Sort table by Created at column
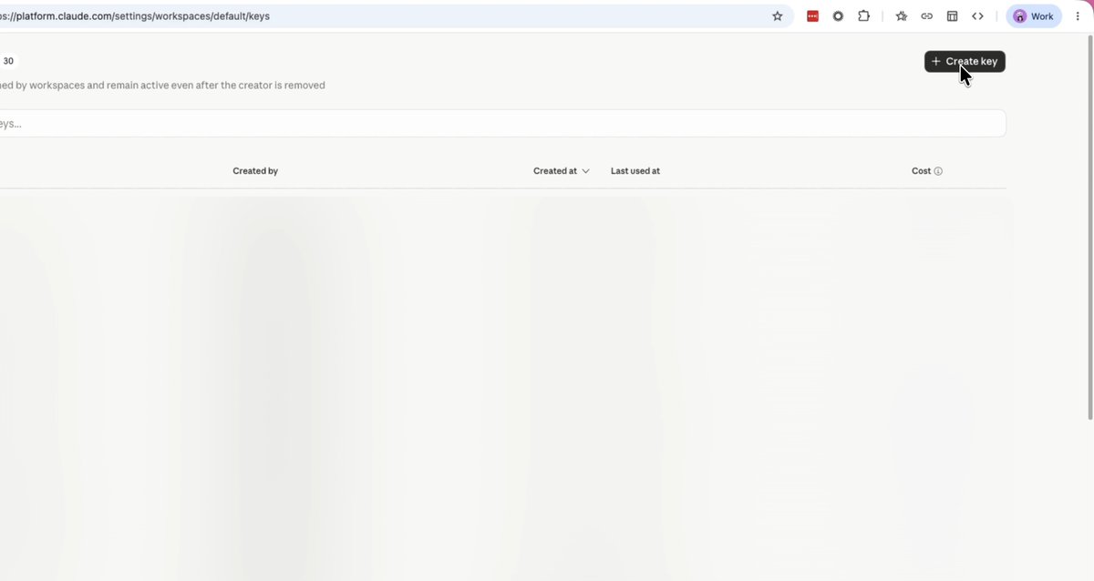The image size is (1094, 581). click(561, 171)
